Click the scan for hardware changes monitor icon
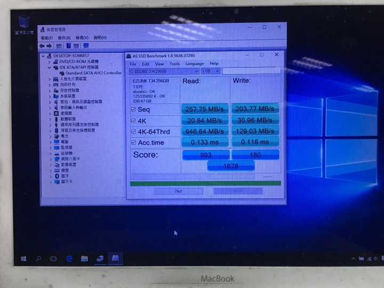Image resolution: width=384 pixels, height=288 pixels. click(86, 45)
